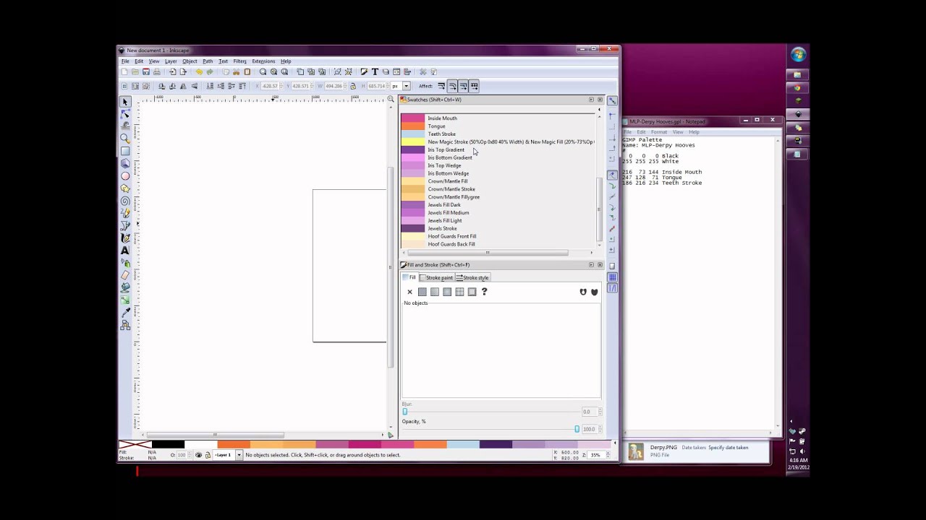
Task: Select the Bezier pen tool
Action: pyautogui.click(x=125, y=225)
